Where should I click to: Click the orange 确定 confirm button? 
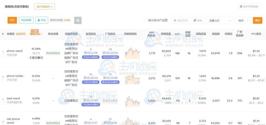(258, 20)
